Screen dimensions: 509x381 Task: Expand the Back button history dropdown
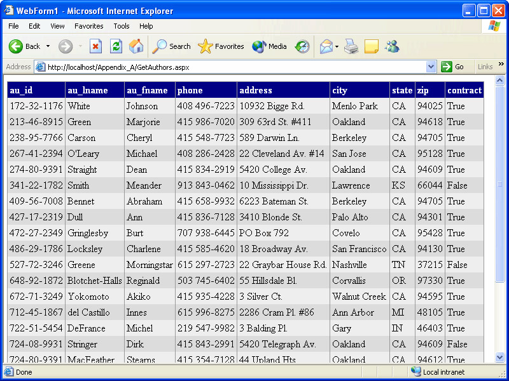click(x=48, y=46)
